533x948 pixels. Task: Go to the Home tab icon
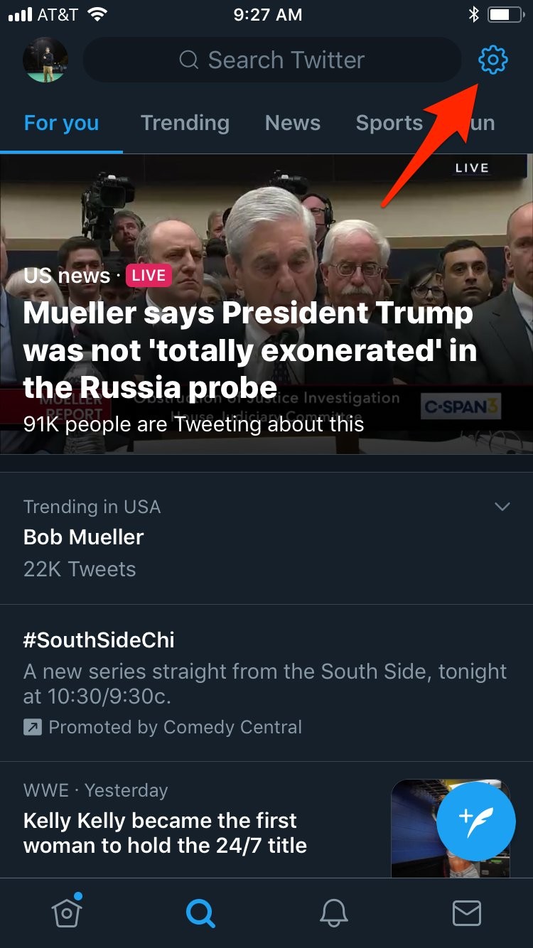coord(67,913)
